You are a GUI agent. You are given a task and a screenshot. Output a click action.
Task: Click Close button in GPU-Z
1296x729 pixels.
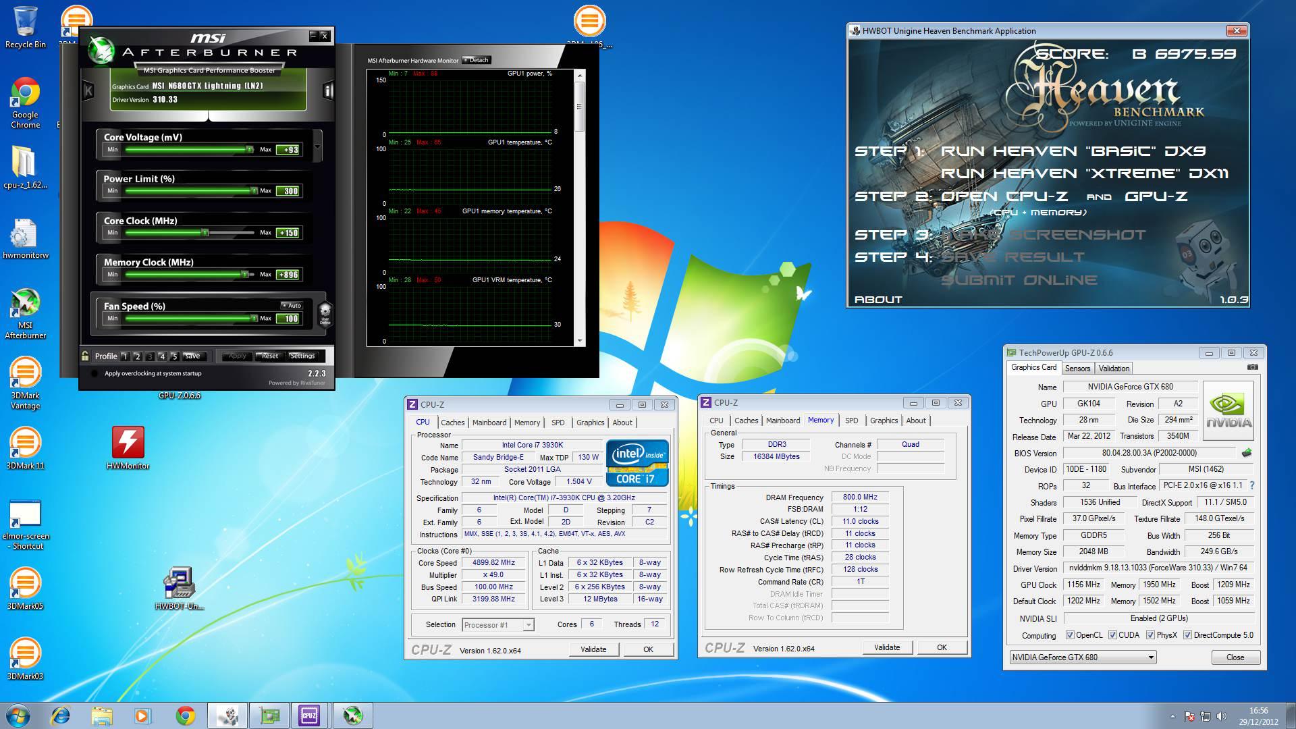pos(1235,657)
